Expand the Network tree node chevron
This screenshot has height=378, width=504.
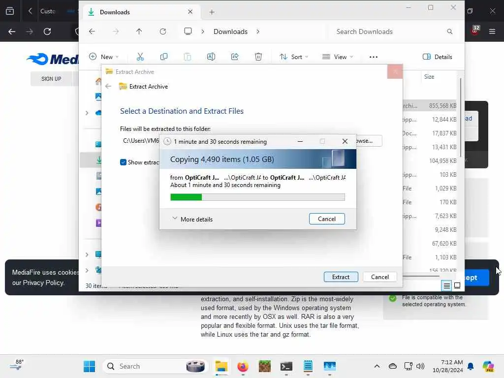(87, 270)
